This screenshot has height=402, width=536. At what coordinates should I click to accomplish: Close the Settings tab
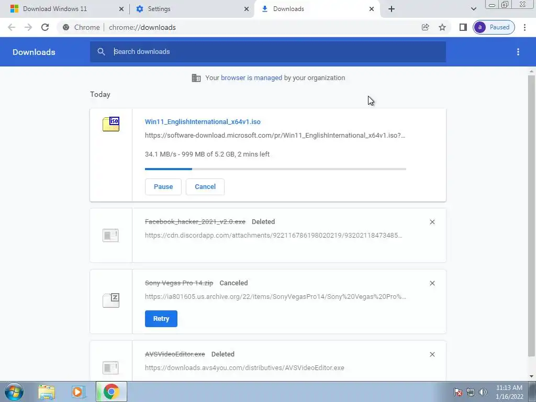pos(247,9)
